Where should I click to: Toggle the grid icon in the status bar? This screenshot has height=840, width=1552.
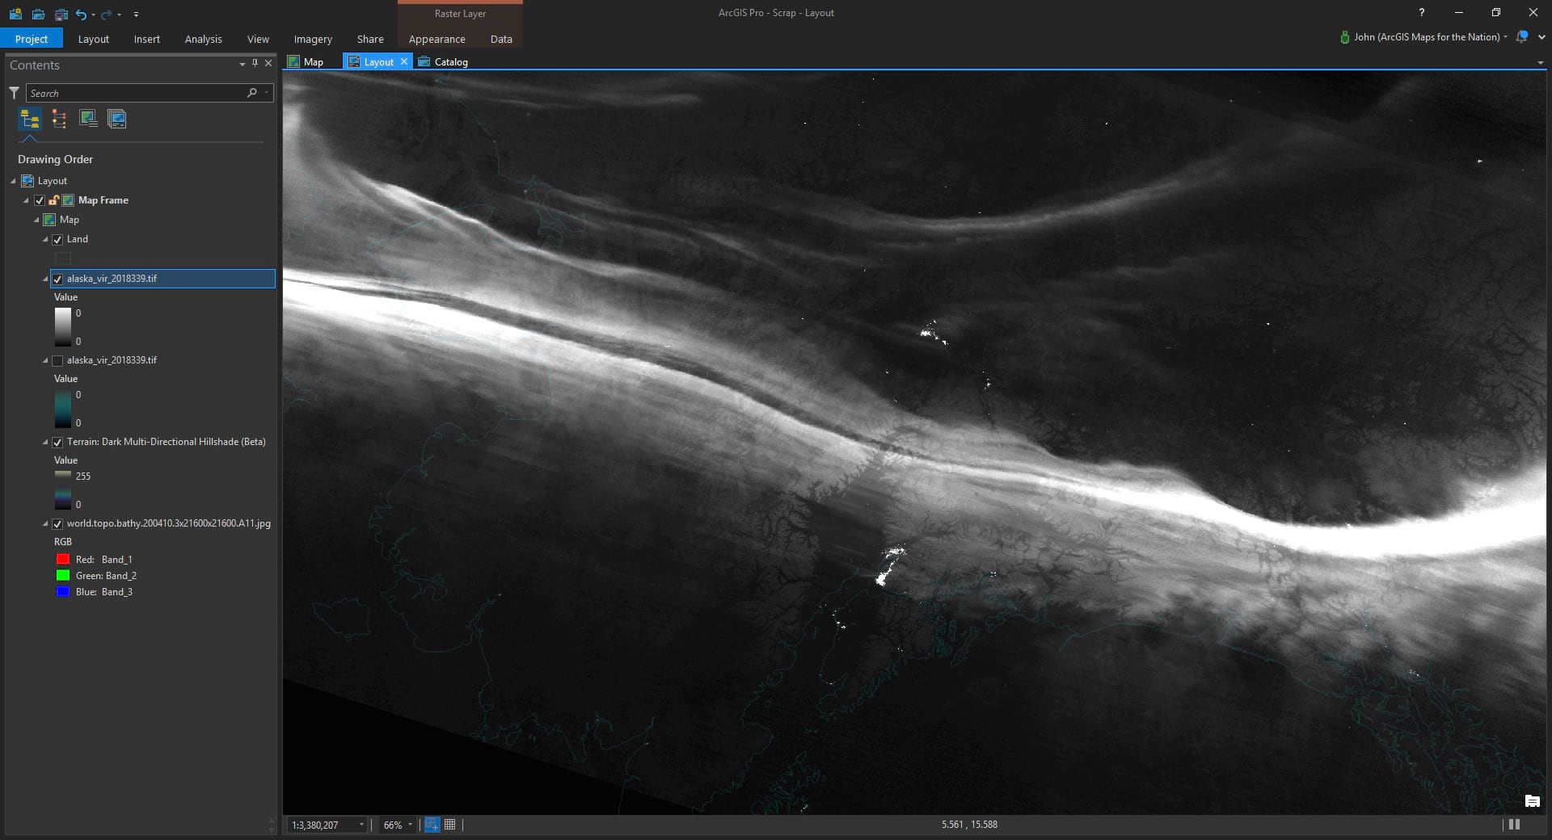[x=450, y=825]
